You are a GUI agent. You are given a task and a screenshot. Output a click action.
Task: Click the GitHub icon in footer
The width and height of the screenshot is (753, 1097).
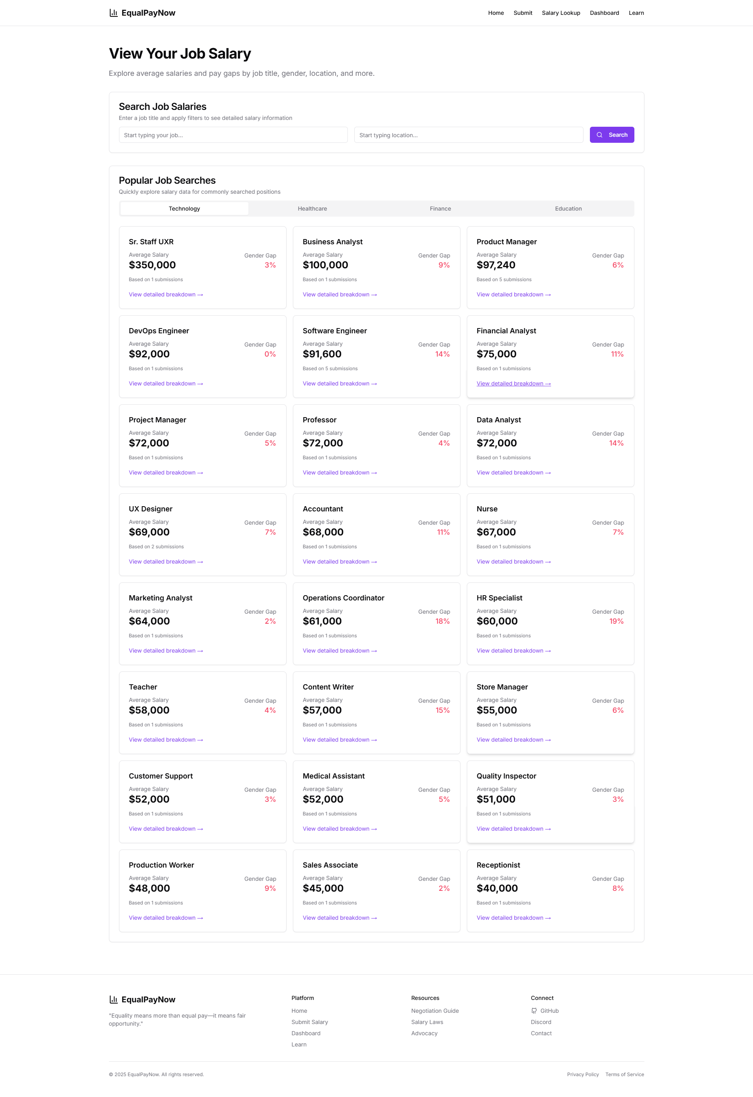coord(534,1011)
